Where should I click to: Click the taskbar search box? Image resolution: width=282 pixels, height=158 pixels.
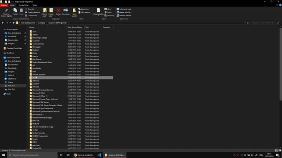point(32,155)
